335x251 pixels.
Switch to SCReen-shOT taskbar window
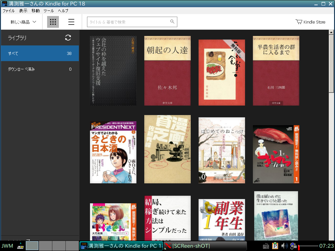205,246
